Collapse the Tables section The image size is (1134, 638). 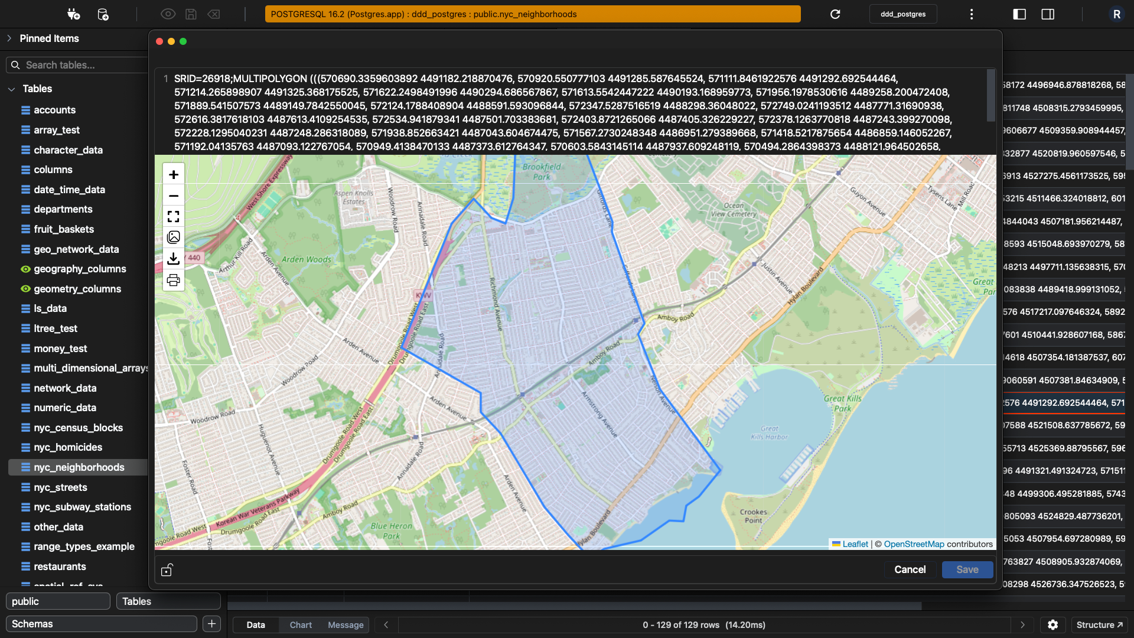pyautogui.click(x=11, y=89)
